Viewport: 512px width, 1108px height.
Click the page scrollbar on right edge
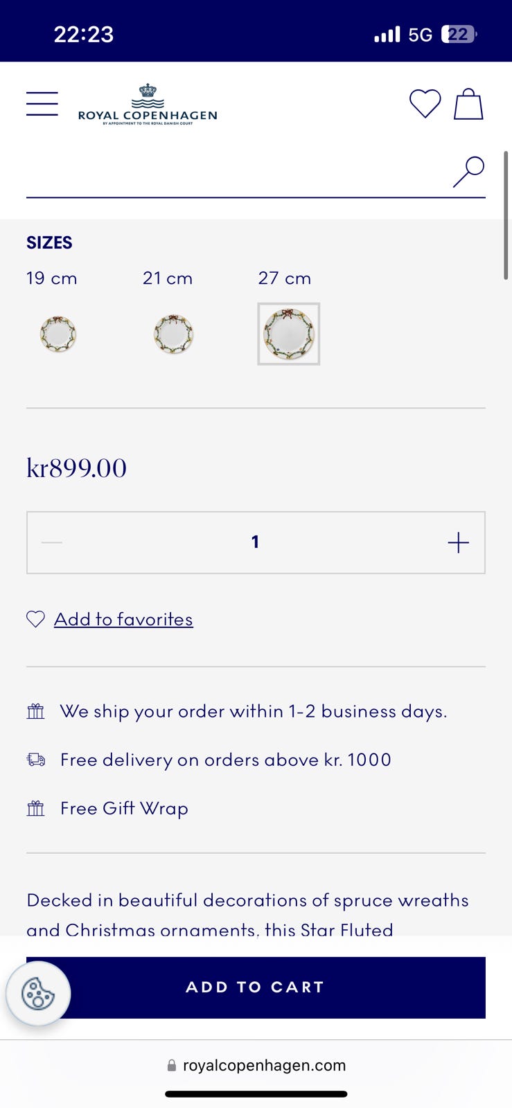coord(506,215)
